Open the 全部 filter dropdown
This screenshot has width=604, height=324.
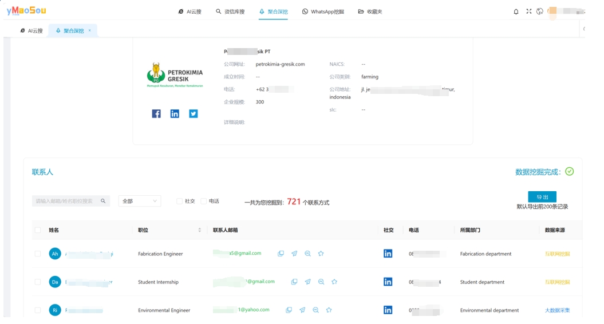tap(140, 201)
